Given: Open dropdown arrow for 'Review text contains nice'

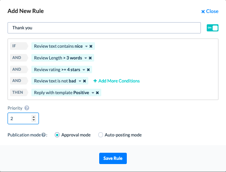Looking at the screenshot, I should click(86, 46).
